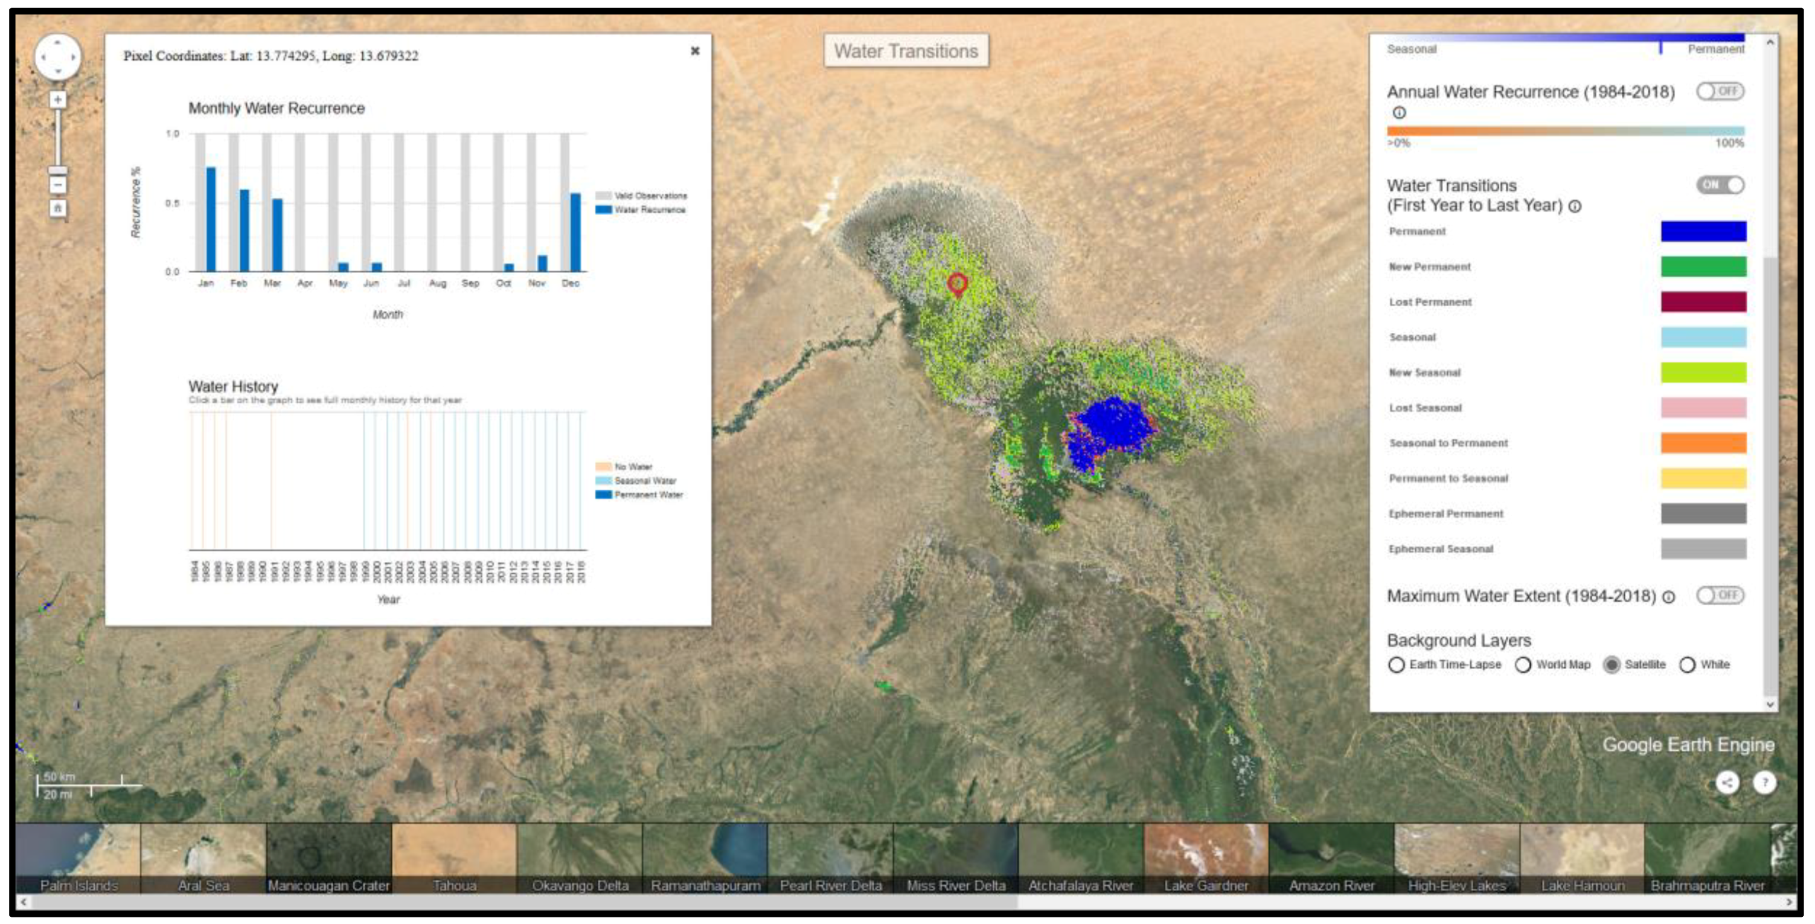Select Earth Time-Lapse background radio

(x=1397, y=665)
